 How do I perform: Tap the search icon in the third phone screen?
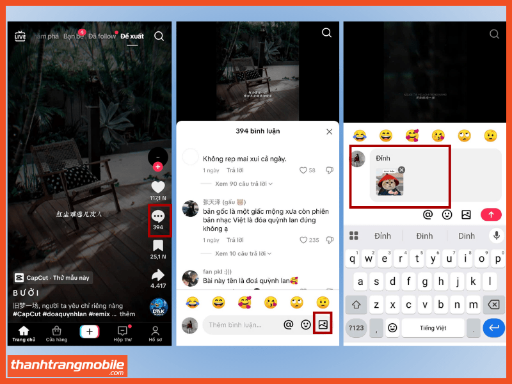tap(494, 34)
